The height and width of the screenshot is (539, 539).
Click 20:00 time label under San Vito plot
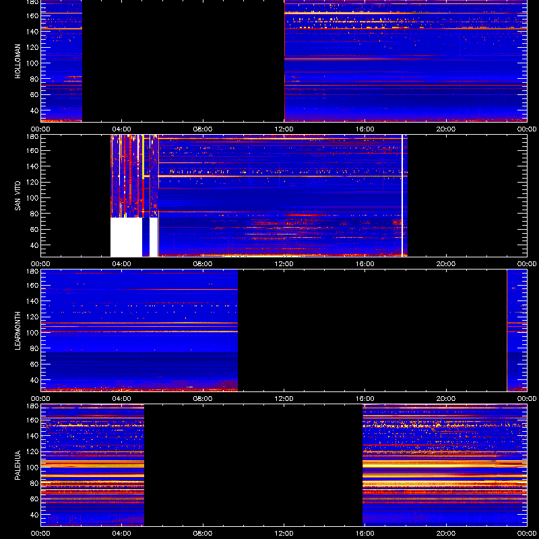pyautogui.click(x=446, y=264)
